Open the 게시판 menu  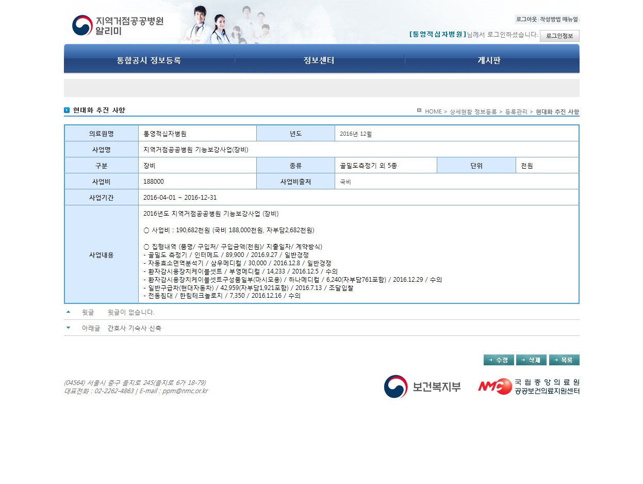coord(489,60)
